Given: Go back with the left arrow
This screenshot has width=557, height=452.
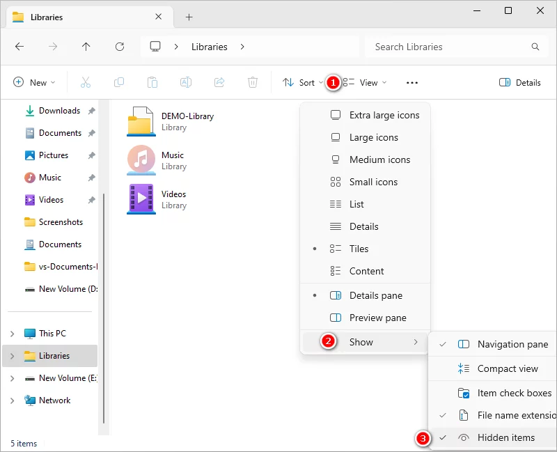Looking at the screenshot, I should click(19, 47).
